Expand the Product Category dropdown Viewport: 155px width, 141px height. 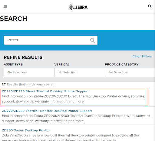(x=130, y=72)
